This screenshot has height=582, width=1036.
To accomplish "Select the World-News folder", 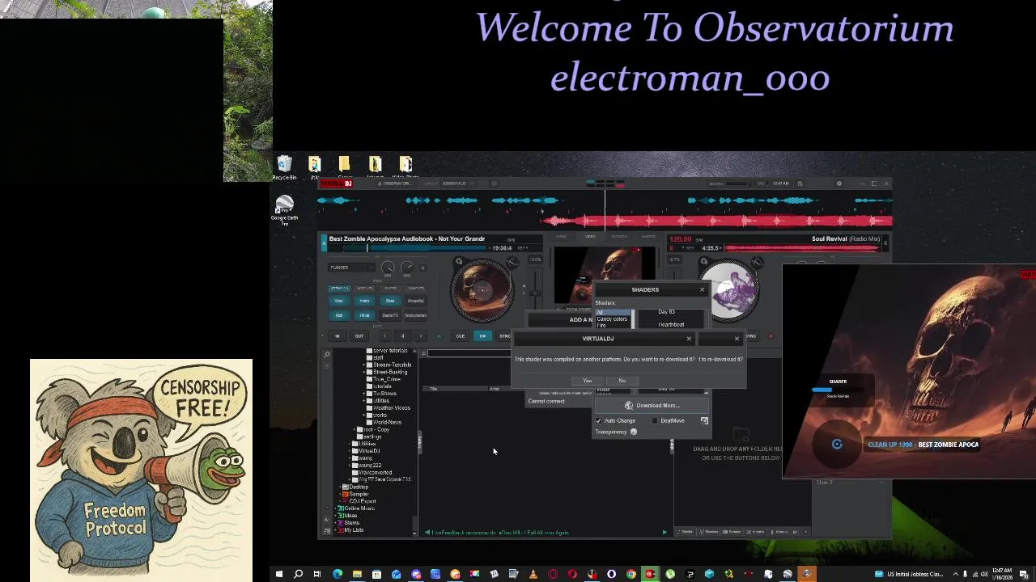I will pyautogui.click(x=388, y=423).
